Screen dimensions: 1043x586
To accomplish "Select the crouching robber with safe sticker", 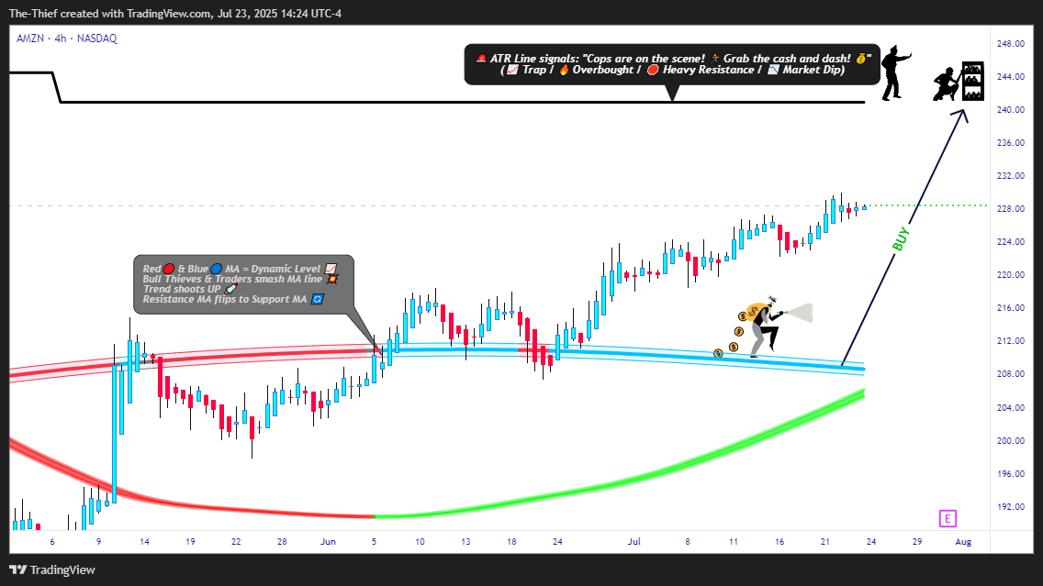I will (959, 81).
